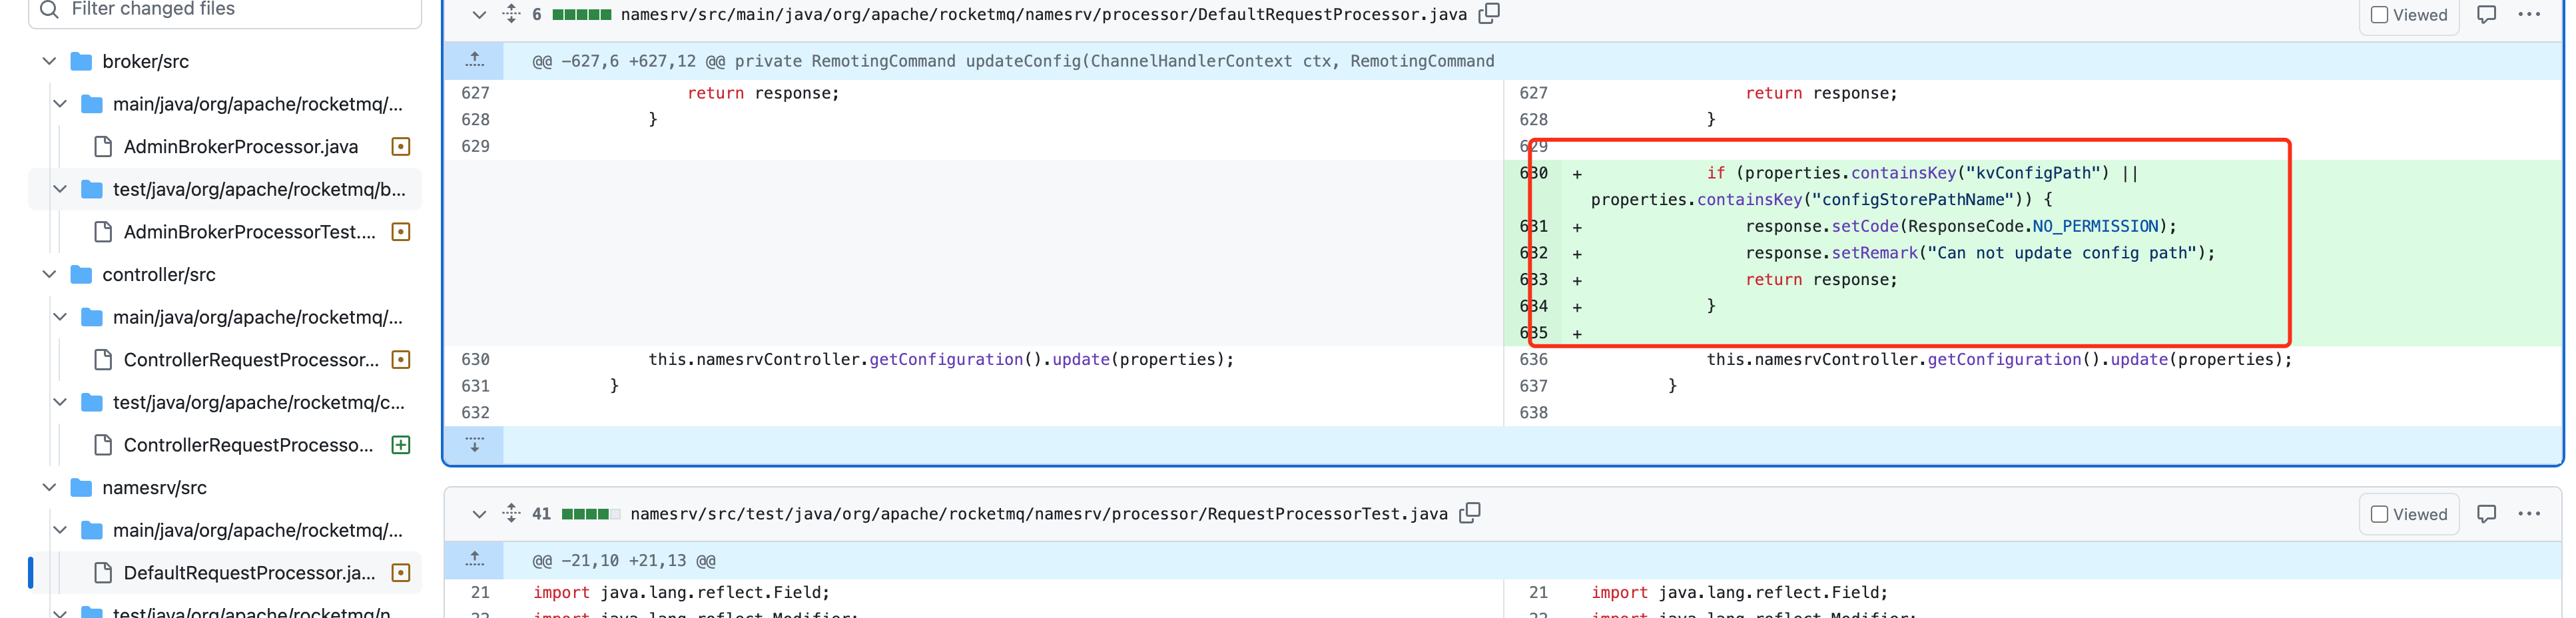Collapse the controller/src folder chevron

point(49,274)
